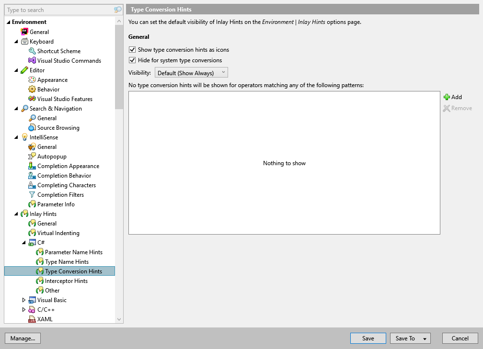Image resolution: width=483 pixels, height=349 pixels.
Task: Click the Manage button
Action: [x=23, y=338]
